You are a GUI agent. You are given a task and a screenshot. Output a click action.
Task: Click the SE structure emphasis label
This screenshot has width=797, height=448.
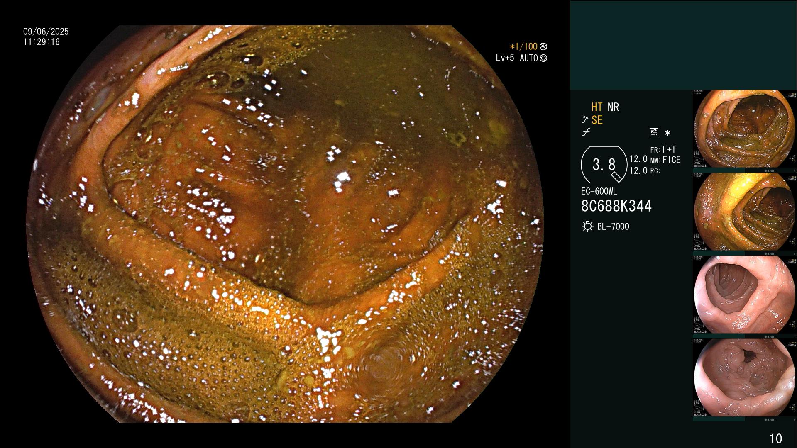coord(597,120)
